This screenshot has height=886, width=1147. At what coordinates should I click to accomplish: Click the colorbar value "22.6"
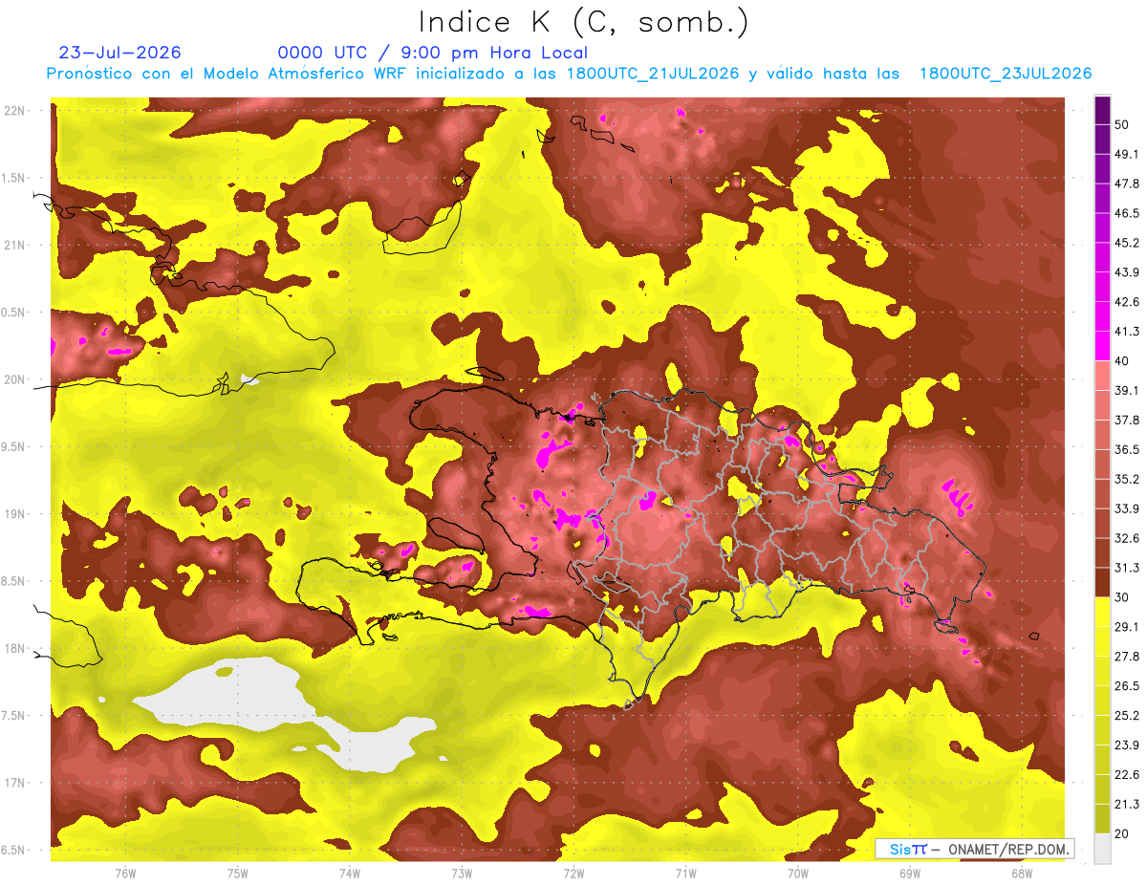[x=1127, y=775]
